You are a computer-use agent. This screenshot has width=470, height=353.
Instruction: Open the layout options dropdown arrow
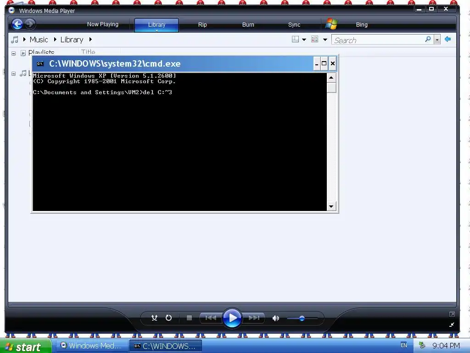tap(304, 40)
